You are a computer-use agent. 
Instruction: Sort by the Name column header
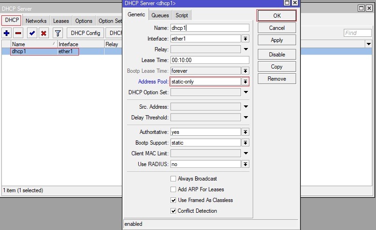(x=34, y=44)
